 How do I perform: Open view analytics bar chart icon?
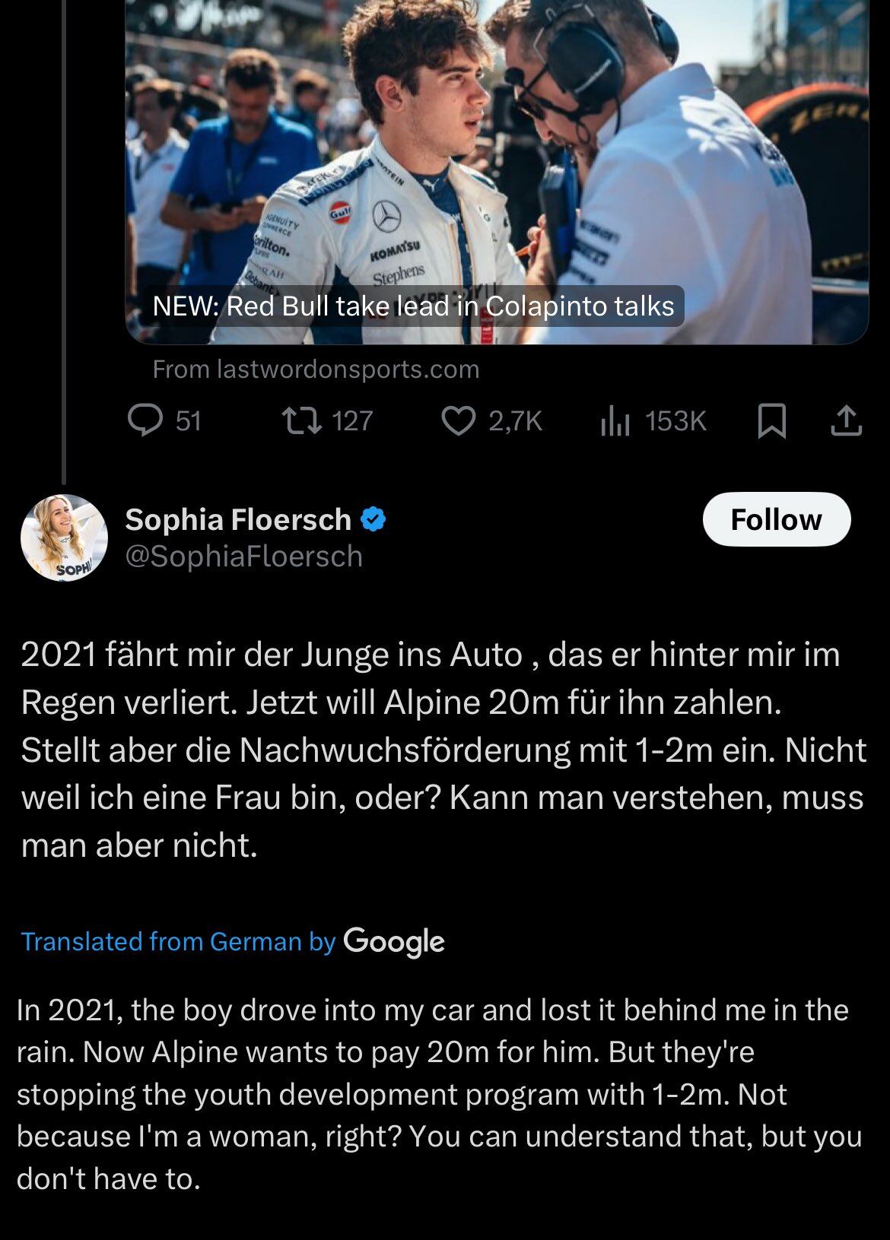[615, 420]
